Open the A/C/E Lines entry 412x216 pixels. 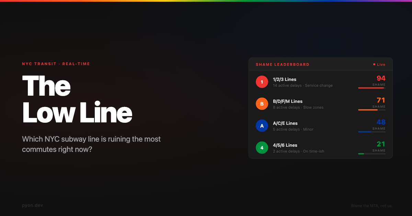click(285, 123)
